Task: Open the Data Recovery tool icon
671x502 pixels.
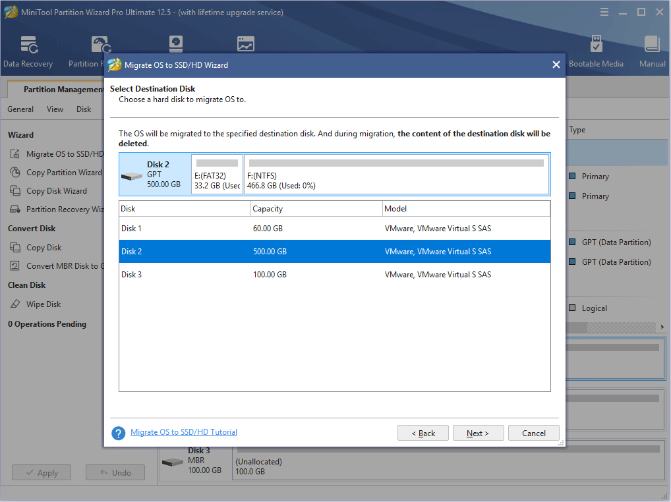Action: click(x=28, y=45)
